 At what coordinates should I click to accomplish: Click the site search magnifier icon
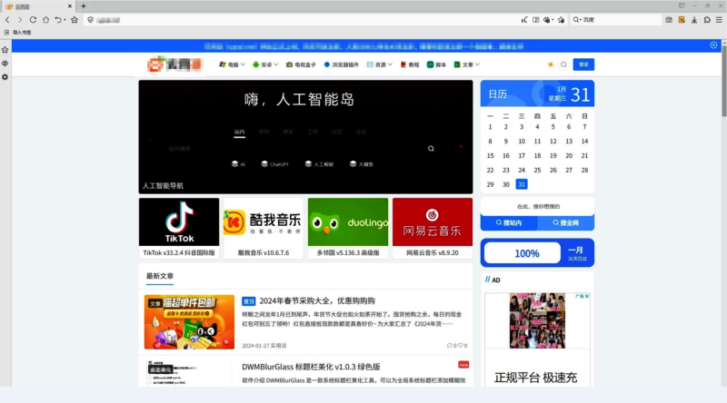click(563, 64)
